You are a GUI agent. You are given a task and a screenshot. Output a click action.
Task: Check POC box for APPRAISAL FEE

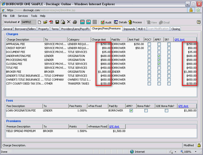[x=149, y=44]
